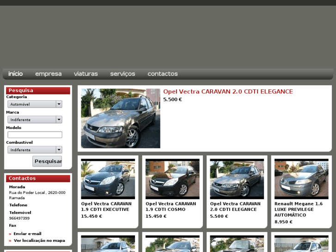Viewport: 336px width, 252px height.
Task: Focus the Modelo text field
Action: point(35,135)
